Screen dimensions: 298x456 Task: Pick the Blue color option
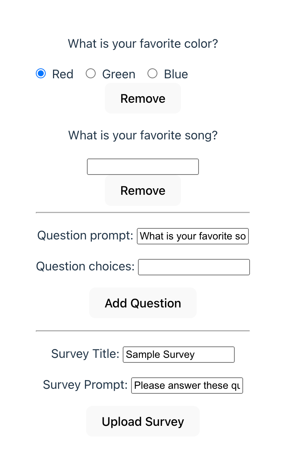coord(153,73)
